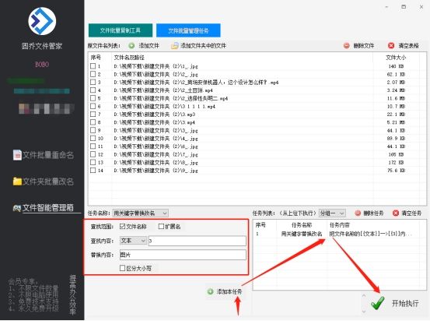The image size is (430, 321).
Task: Click the green checkmark start execution icon
Action: (378, 303)
